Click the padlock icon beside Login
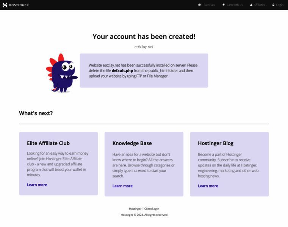 273,5
